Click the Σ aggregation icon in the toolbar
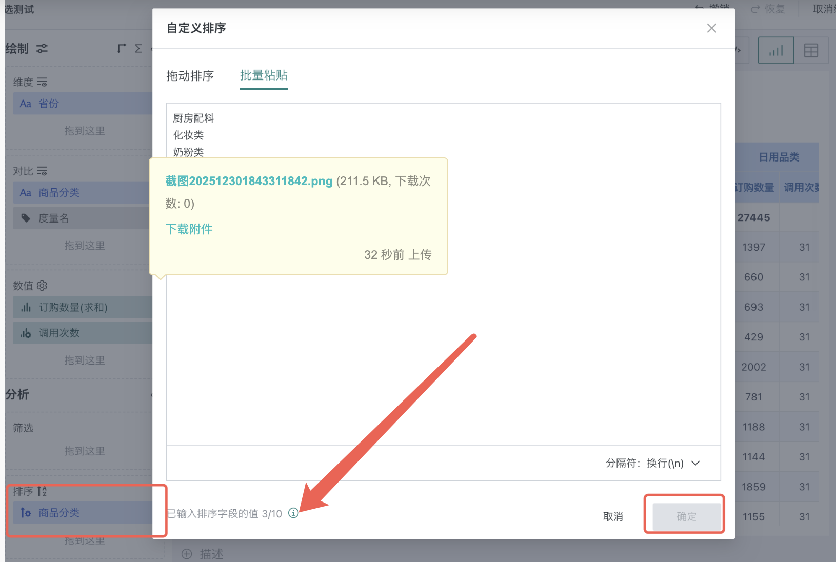This screenshot has height=562, width=836. point(138,48)
